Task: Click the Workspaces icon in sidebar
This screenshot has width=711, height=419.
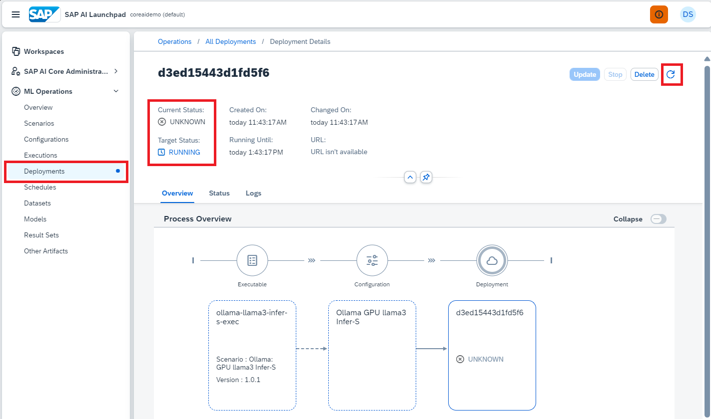Action: point(15,51)
